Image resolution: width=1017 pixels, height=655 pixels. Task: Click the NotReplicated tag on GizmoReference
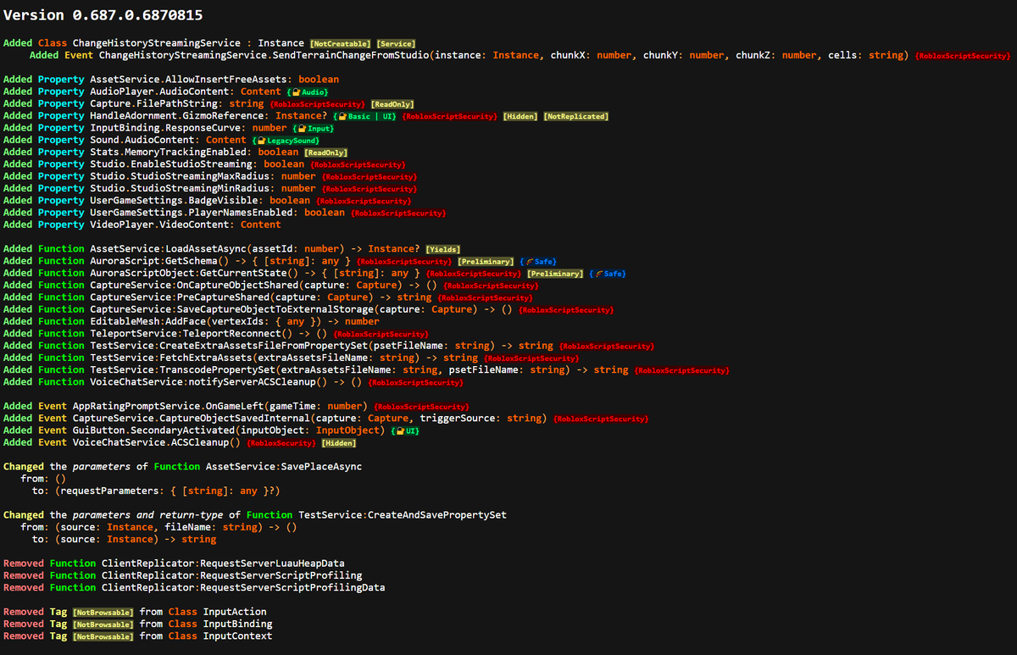coord(575,116)
